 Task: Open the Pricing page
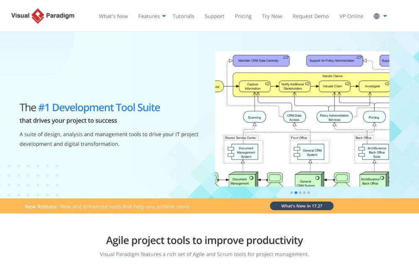(243, 16)
